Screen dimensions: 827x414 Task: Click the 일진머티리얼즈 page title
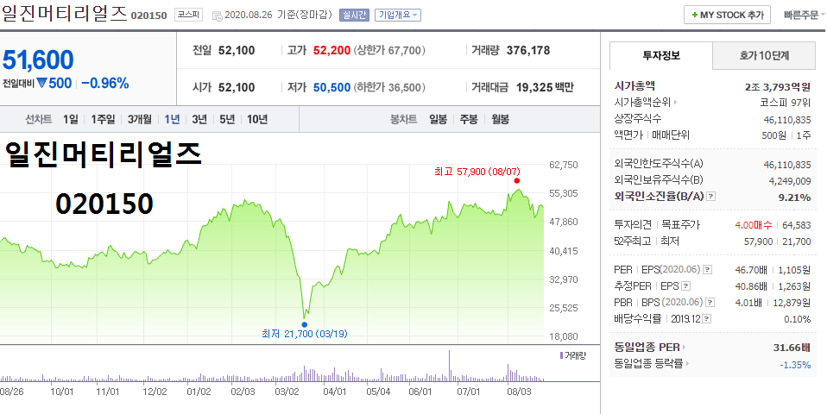pos(65,14)
